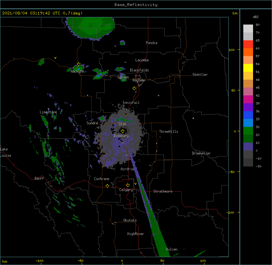Click the Sundre city label

[92, 123]
